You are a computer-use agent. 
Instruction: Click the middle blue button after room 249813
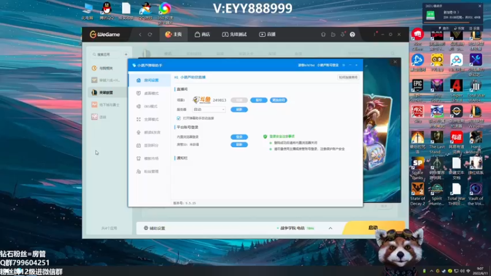tap(258, 100)
